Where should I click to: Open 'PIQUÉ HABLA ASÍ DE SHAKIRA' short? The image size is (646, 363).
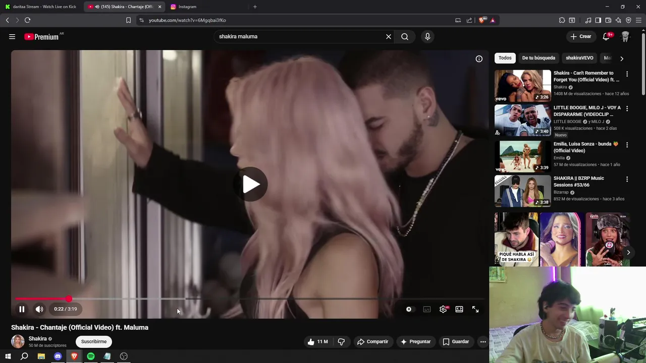[516, 239]
